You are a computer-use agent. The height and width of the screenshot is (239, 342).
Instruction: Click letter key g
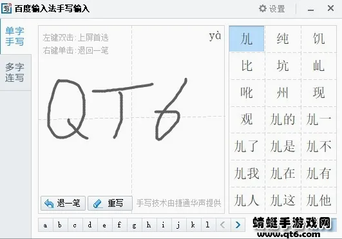click(x=135, y=225)
